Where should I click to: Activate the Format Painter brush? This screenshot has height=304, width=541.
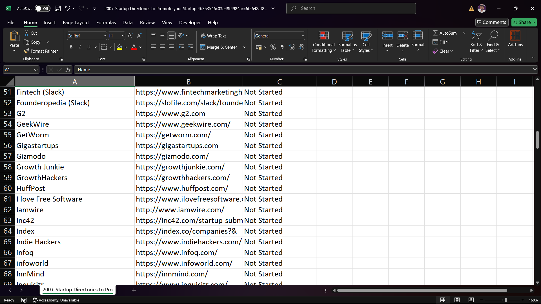click(x=41, y=51)
